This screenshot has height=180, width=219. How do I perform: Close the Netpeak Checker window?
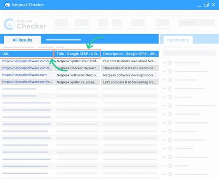(x=214, y=5)
